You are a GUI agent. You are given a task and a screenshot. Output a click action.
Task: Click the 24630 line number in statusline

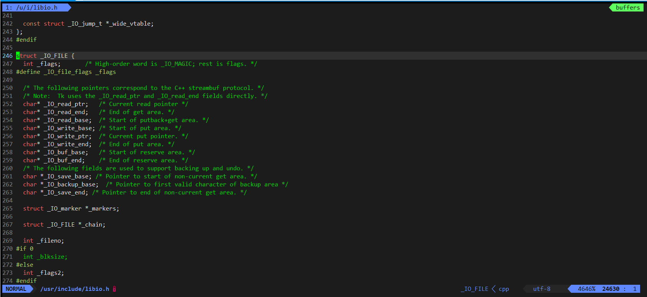(x=611, y=289)
